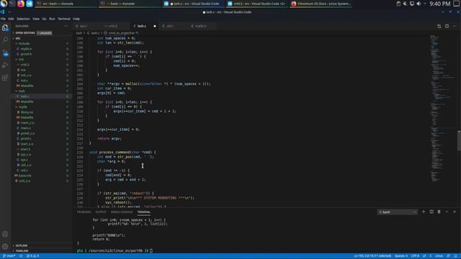Image resolution: width=461 pixels, height=259 pixels.
Task: Open the Terminal menu
Action: [x=64, y=19]
